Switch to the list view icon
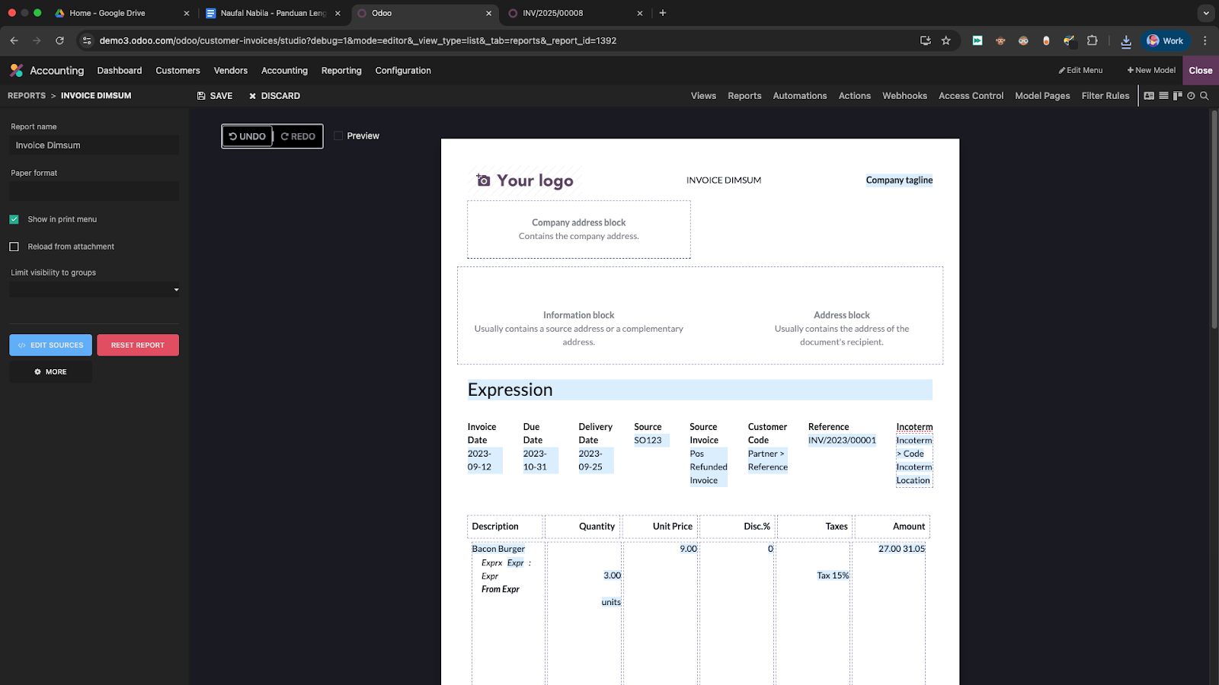Viewport: 1219px width, 685px height. coord(1163,96)
